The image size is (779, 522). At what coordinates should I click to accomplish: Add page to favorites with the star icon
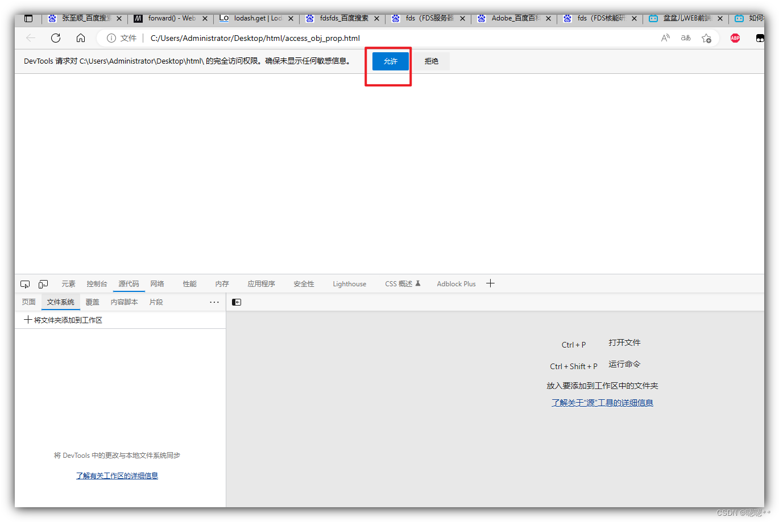pyautogui.click(x=706, y=38)
